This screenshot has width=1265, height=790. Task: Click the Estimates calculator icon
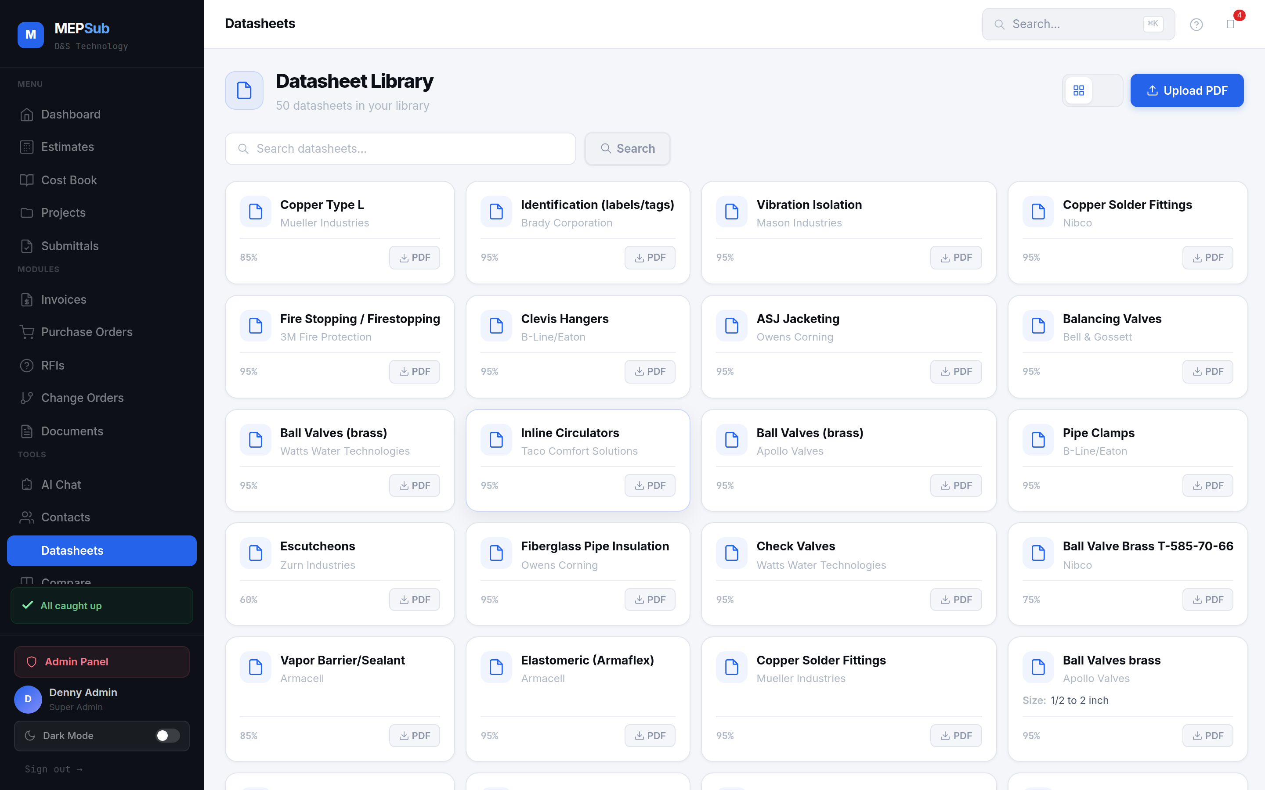coord(27,147)
